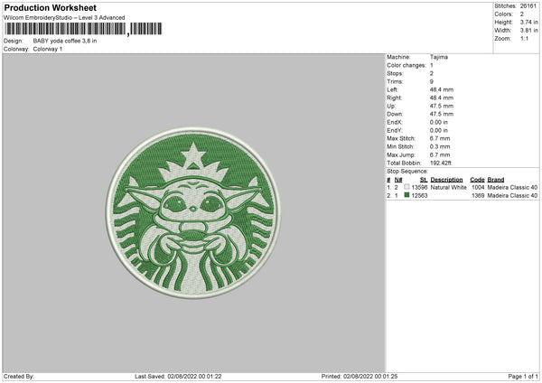Click thread code 1004
The image size is (542, 383).
(478, 187)
